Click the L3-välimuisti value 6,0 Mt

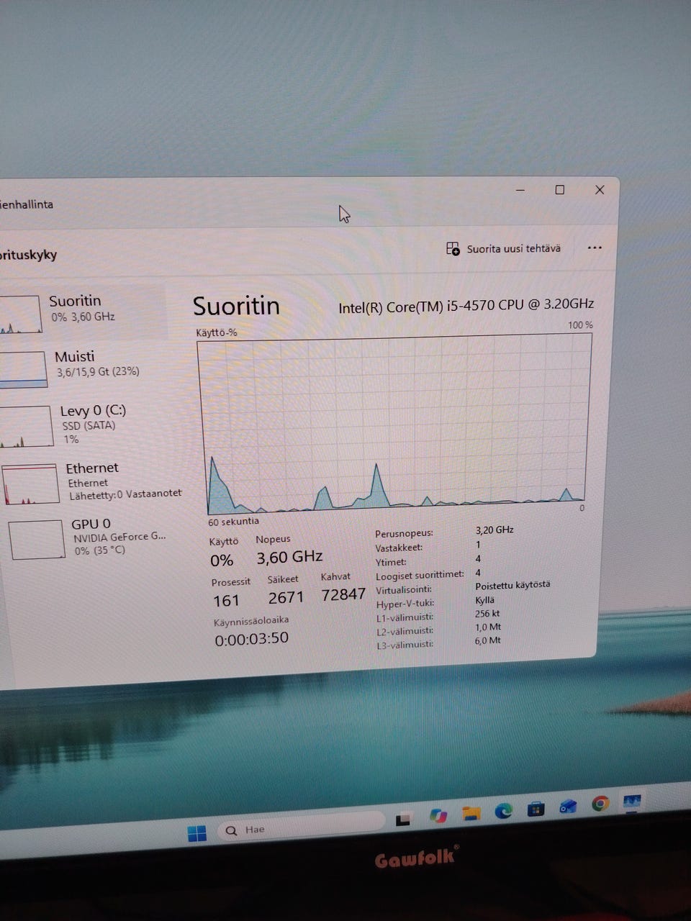coord(488,640)
